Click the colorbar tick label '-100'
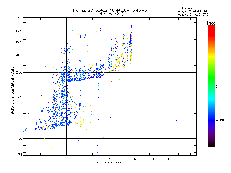This screenshot has height=173, width=231. [220, 120]
